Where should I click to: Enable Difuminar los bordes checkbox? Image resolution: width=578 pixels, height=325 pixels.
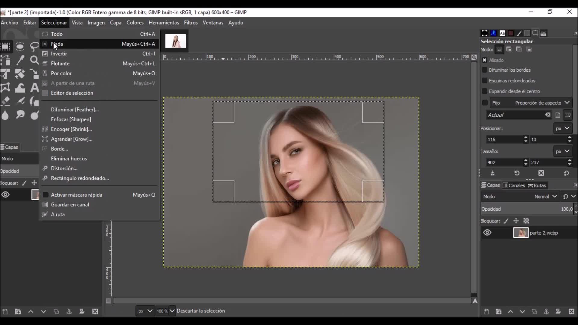point(484,70)
